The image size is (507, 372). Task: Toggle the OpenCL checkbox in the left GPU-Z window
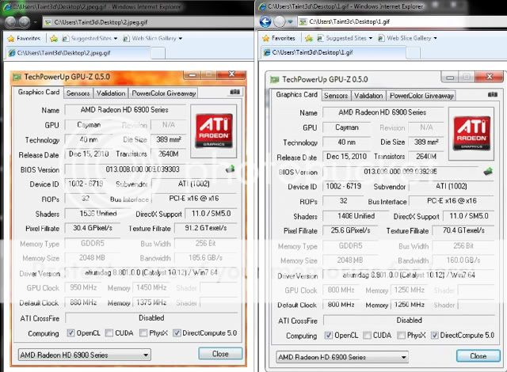pyautogui.click(x=72, y=333)
